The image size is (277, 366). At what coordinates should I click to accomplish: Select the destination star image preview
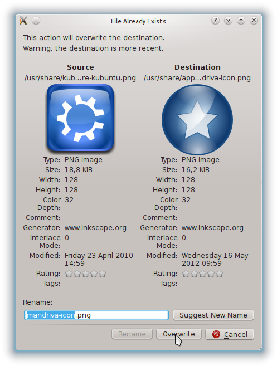197,119
